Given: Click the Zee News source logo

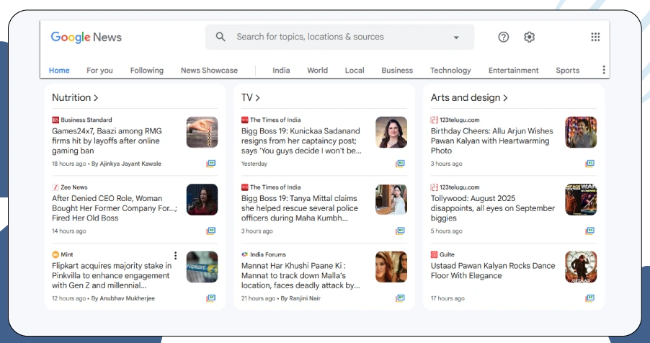Looking at the screenshot, I should click(55, 187).
